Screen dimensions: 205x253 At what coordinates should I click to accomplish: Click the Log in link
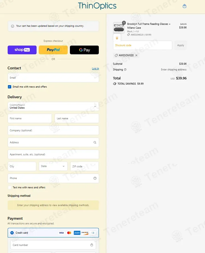pyautogui.click(x=95, y=69)
